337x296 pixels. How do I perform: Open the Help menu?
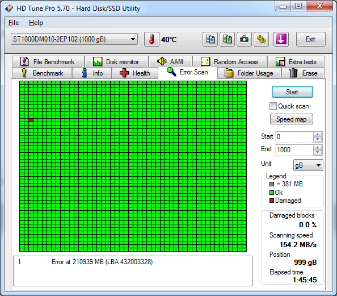tap(36, 23)
